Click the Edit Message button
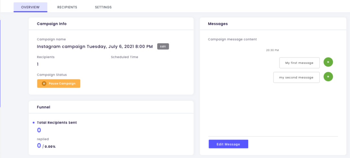Screen dimensions: 350x158 (228, 144)
